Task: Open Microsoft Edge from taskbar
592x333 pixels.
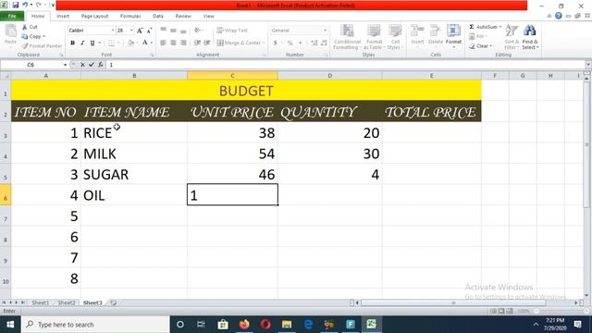Action: coord(308,325)
